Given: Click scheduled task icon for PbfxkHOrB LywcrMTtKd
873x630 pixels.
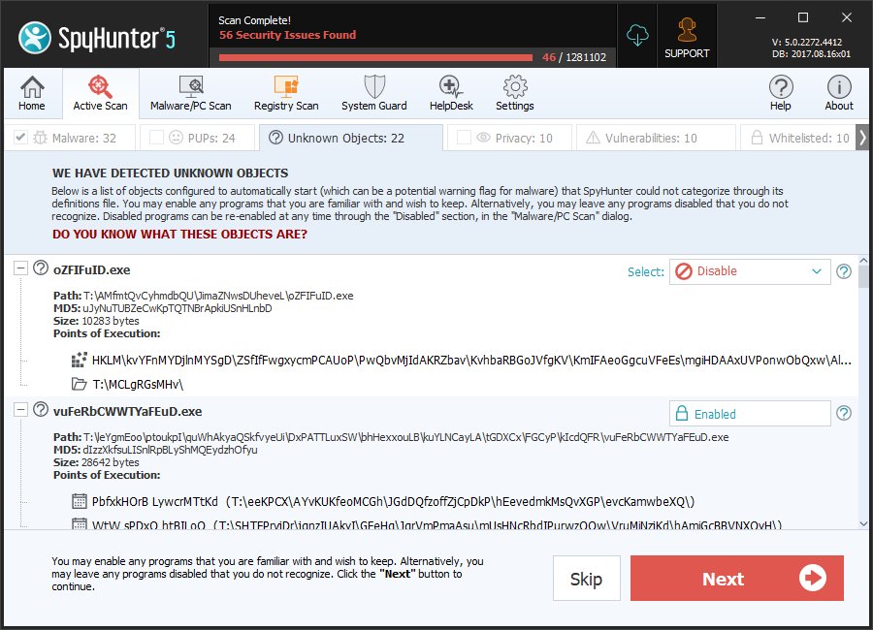Looking at the screenshot, I should [80, 501].
